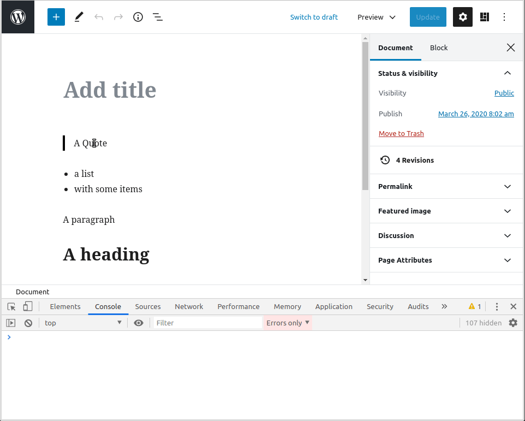Image resolution: width=525 pixels, height=421 pixels.
Task: Open the Performance DevTools tab
Action: click(x=238, y=306)
